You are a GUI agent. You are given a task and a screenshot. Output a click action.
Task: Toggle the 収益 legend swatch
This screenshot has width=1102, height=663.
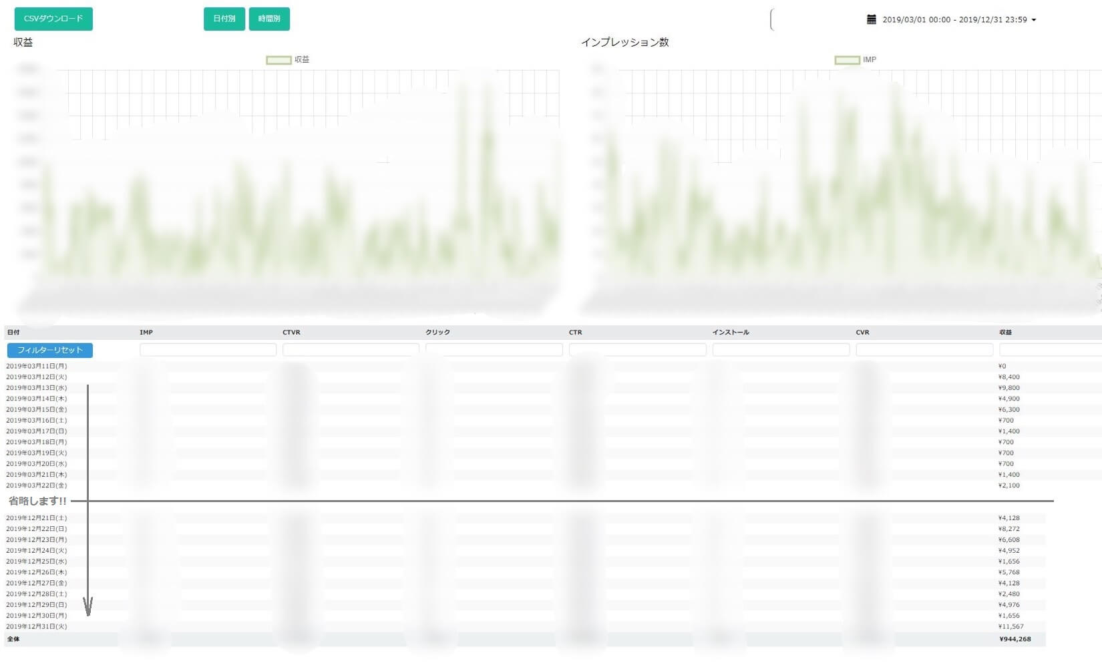click(279, 60)
